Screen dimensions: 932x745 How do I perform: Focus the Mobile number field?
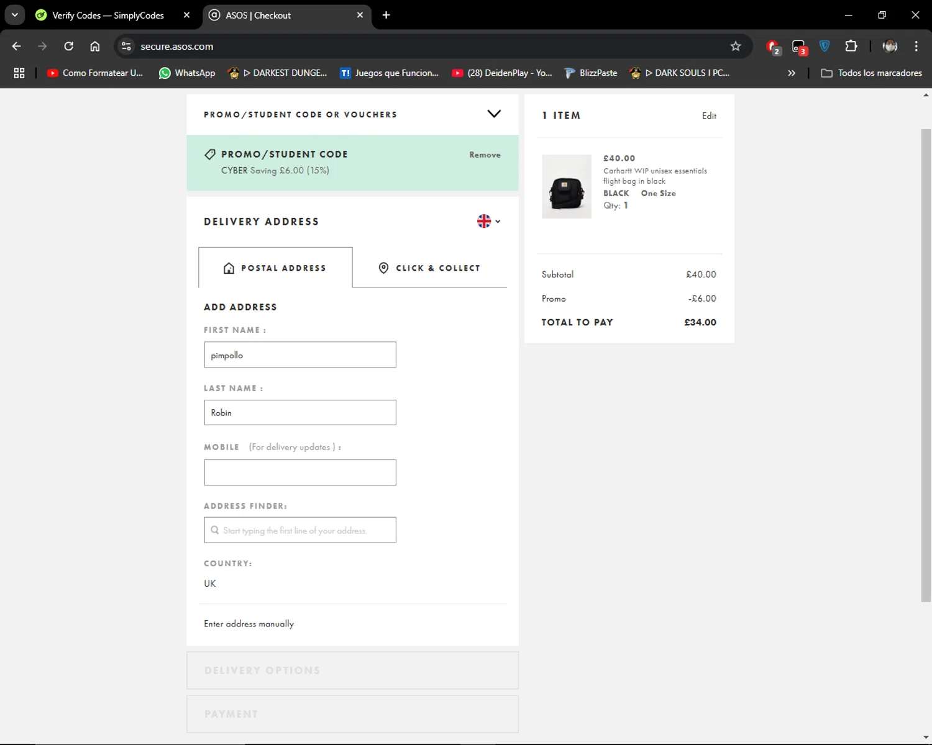tap(300, 472)
